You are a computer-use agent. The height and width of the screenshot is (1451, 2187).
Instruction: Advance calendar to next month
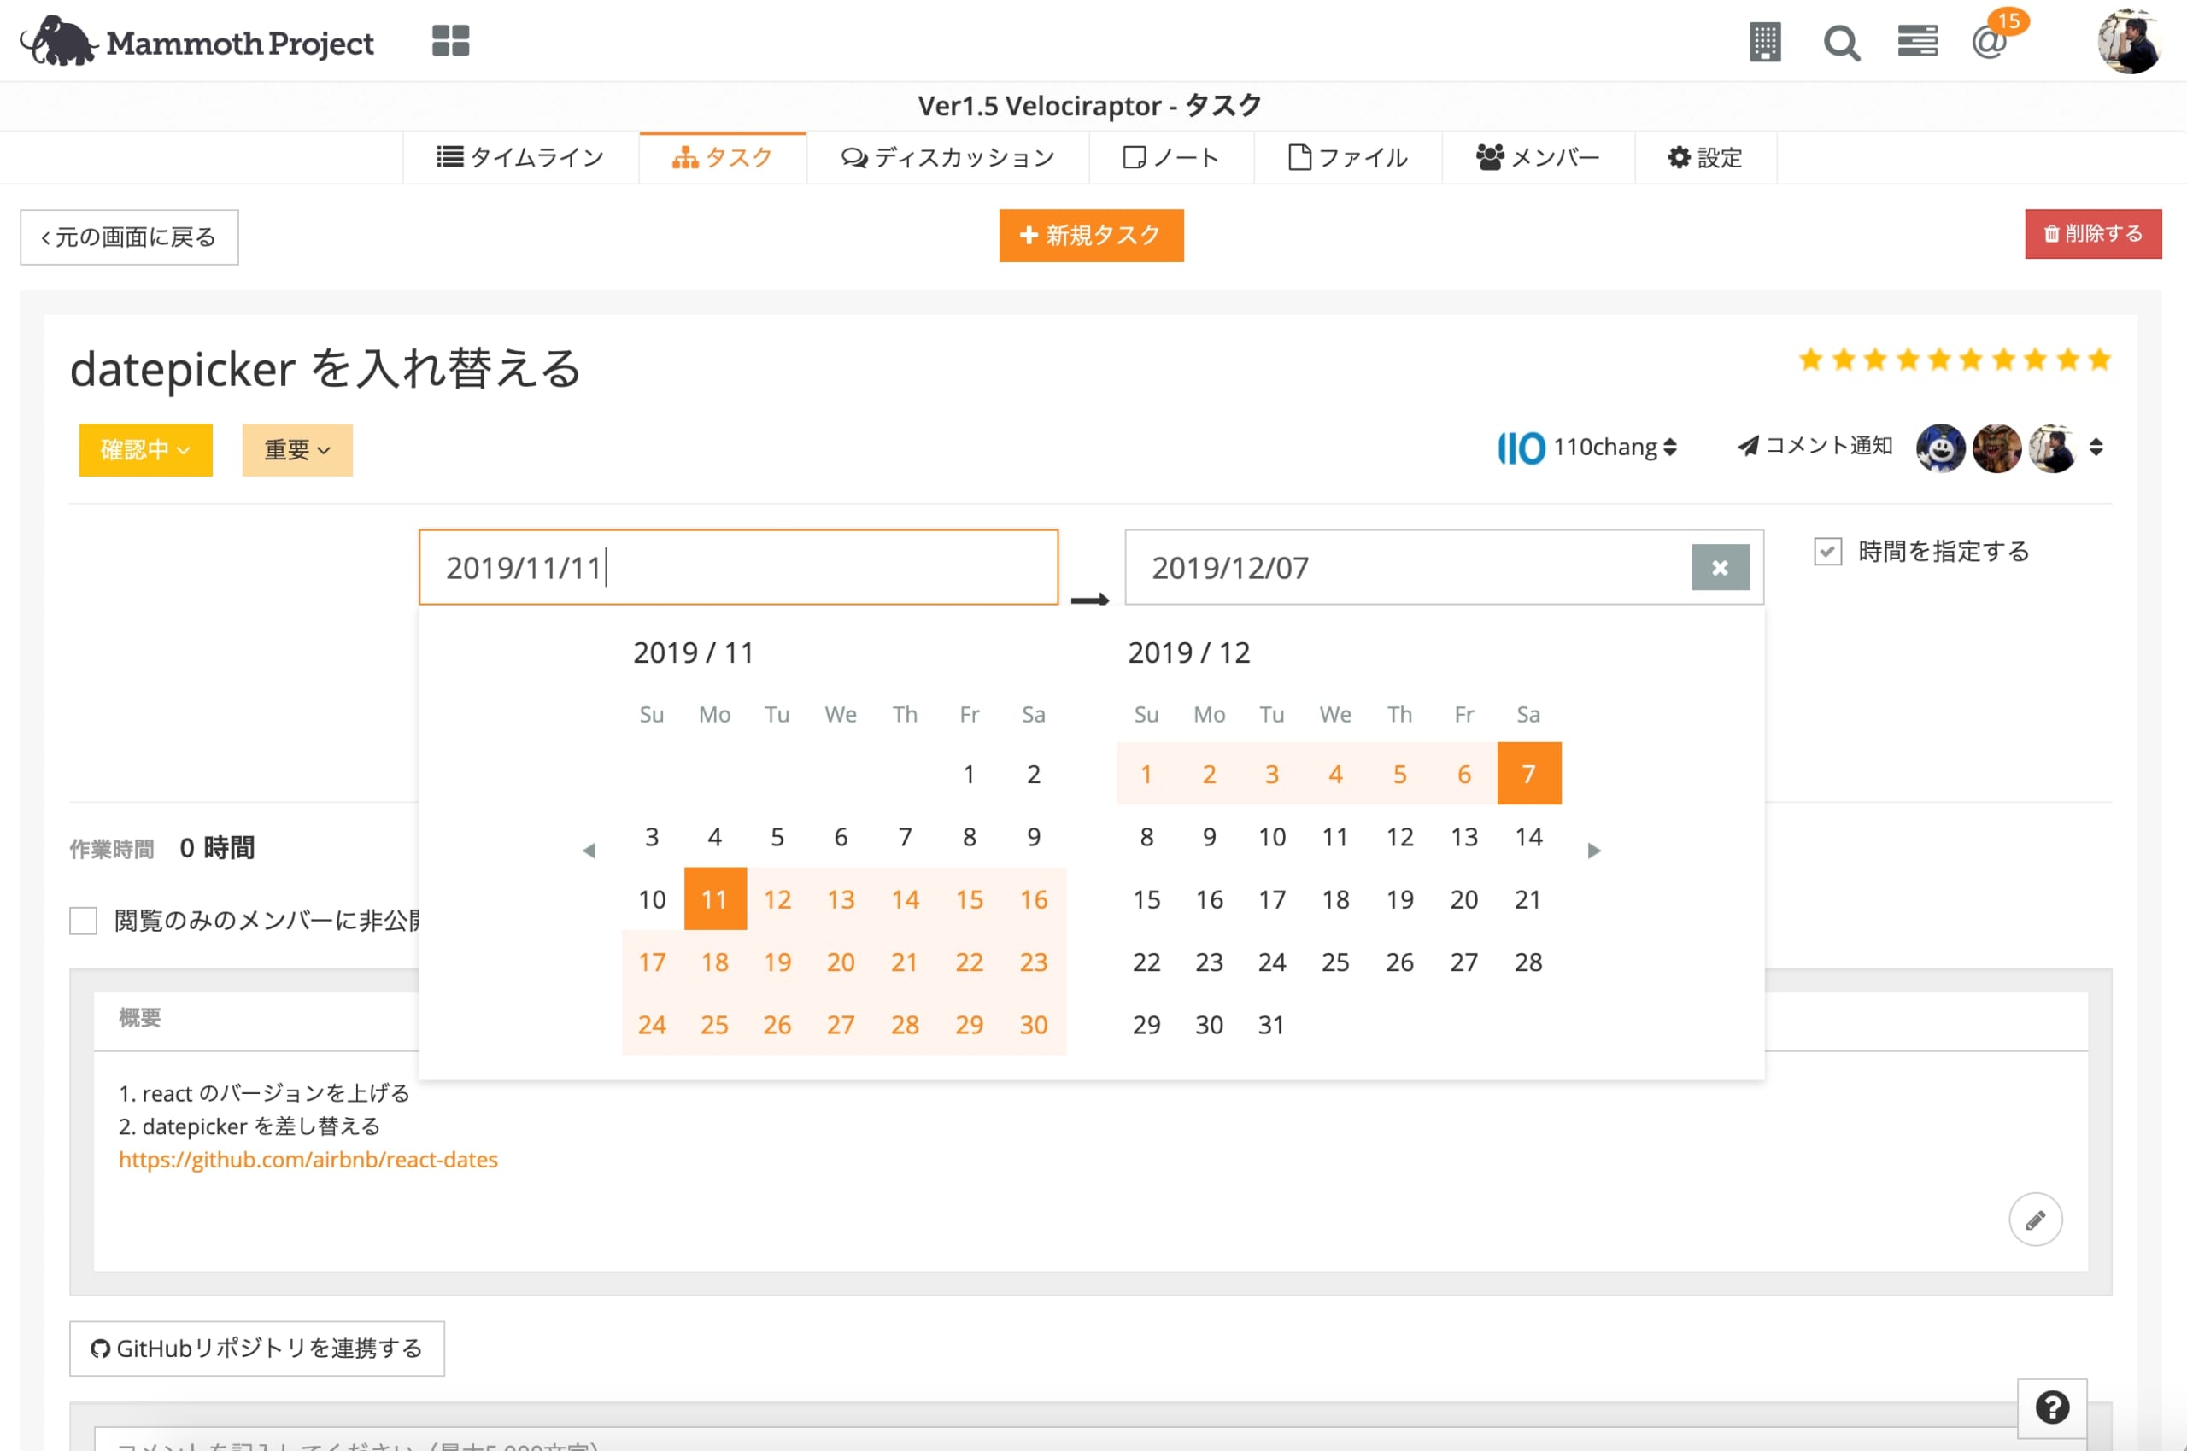click(x=1594, y=851)
